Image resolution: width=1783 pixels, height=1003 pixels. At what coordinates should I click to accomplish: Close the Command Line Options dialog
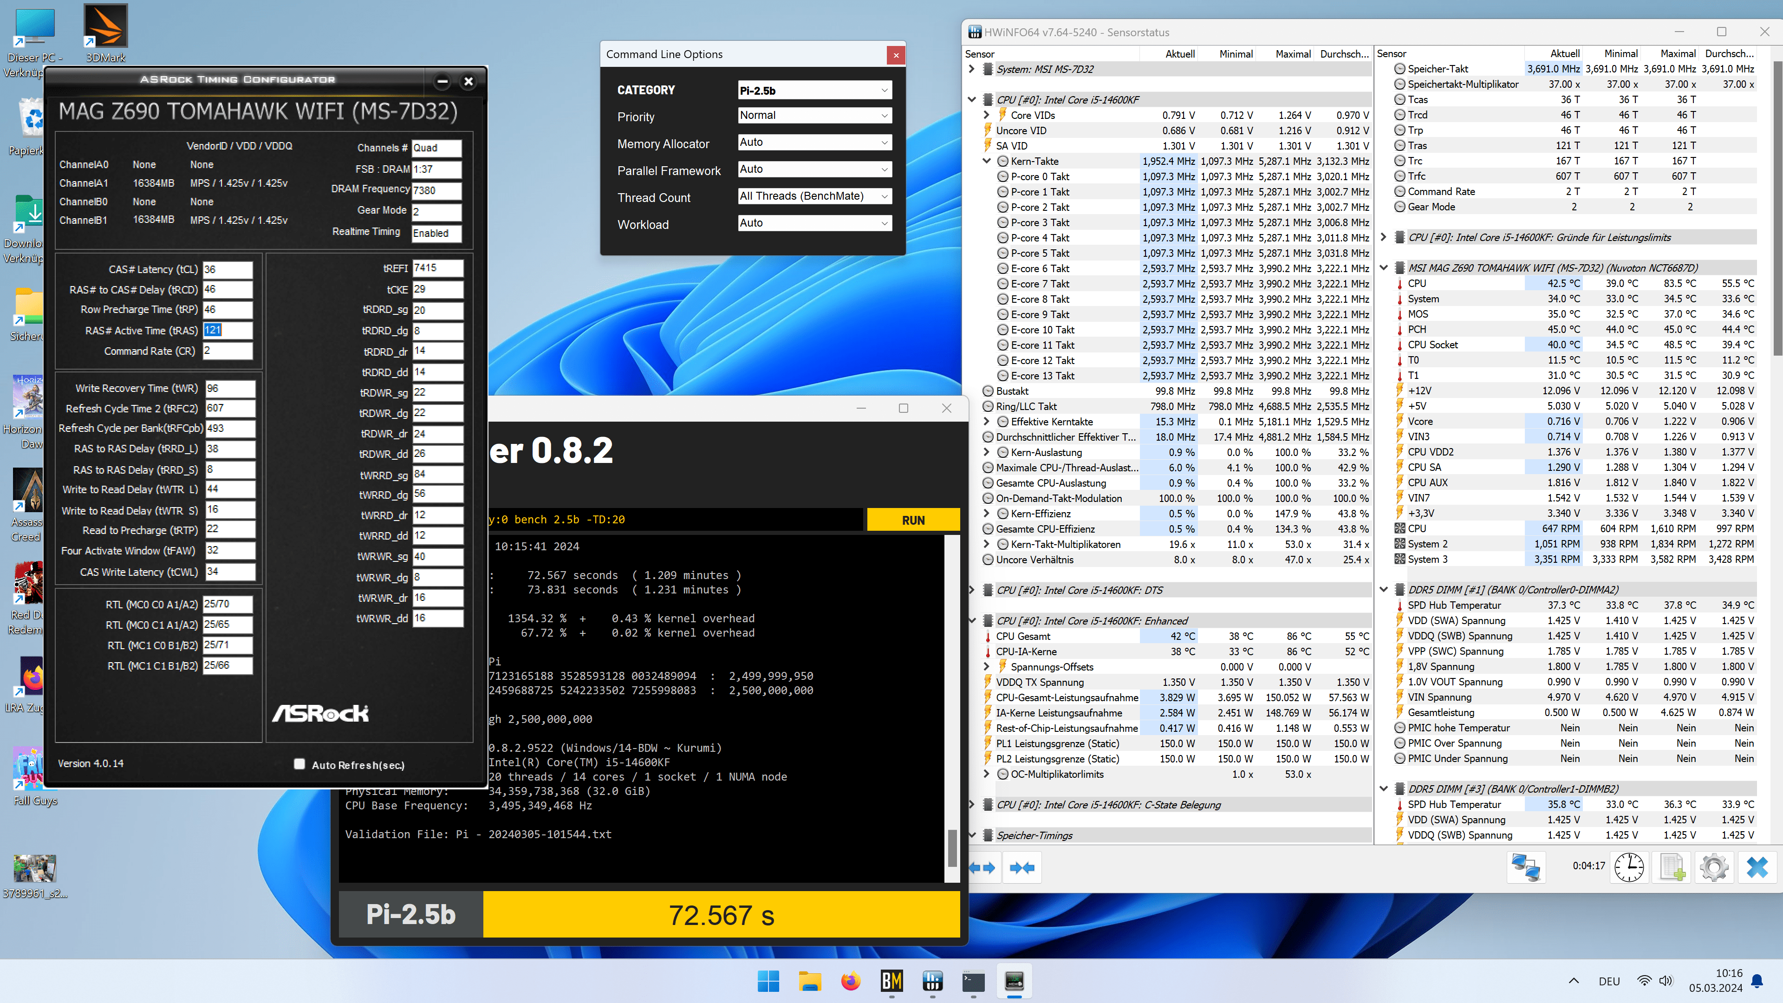pyautogui.click(x=896, y=55)
